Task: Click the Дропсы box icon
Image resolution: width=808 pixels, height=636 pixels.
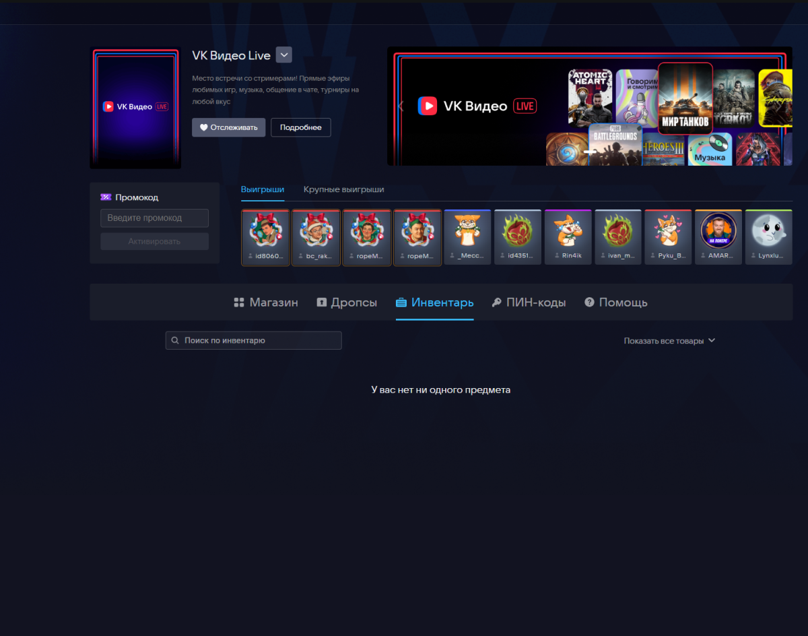Action: click(322, 303)
